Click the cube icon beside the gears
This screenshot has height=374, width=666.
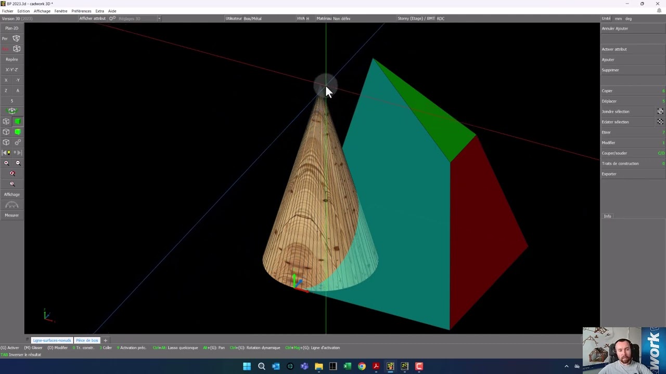6,142
